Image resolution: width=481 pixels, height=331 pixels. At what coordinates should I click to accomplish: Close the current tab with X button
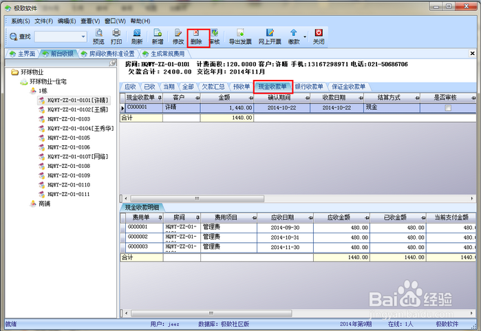(473, 54)
